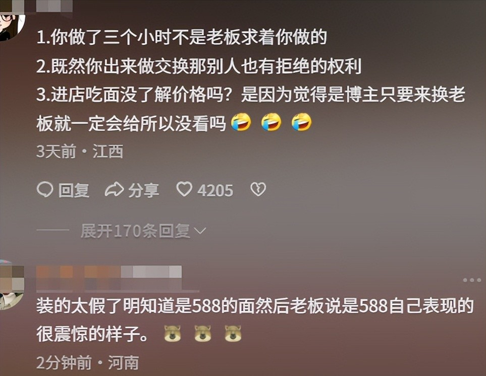Click the third laughing-crying emoji

[301, 122]
